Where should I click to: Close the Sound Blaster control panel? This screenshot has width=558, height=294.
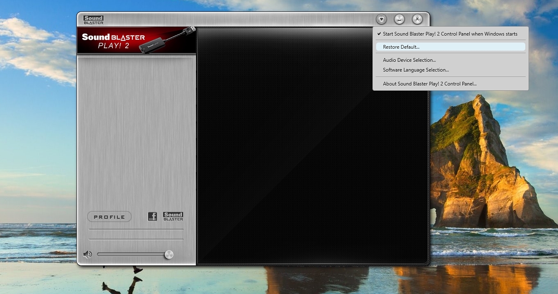coord(417,19)
